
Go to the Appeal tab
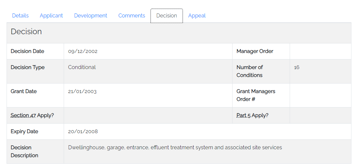click(x=197, y=15)
